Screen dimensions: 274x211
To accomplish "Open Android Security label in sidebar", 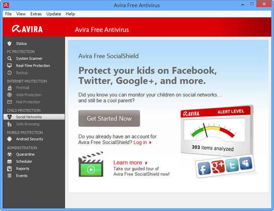I will (30, 139).
